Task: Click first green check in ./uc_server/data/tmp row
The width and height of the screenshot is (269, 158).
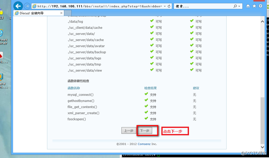Action: (152, 64)
